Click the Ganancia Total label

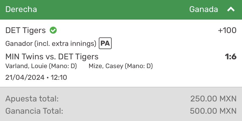[x=34, y=111]
